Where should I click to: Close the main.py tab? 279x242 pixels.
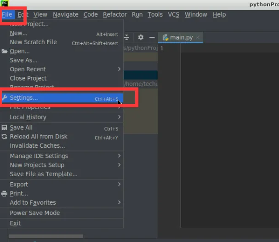pos(198,37)
